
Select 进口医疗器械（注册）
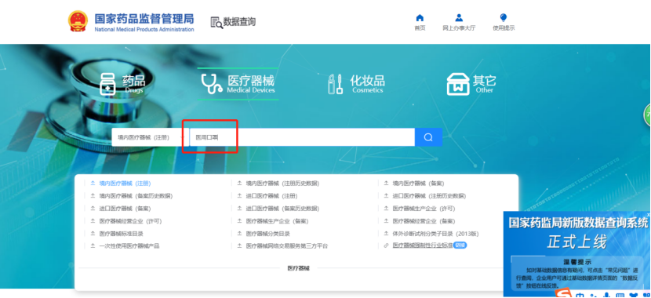click(272, 196)
